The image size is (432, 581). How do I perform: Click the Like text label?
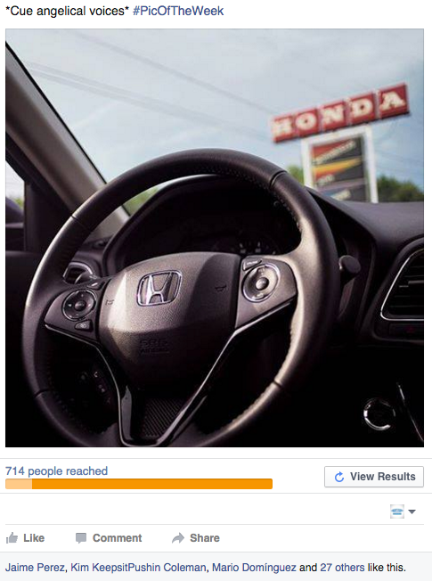pyautogui.click(x=34, y=538)
